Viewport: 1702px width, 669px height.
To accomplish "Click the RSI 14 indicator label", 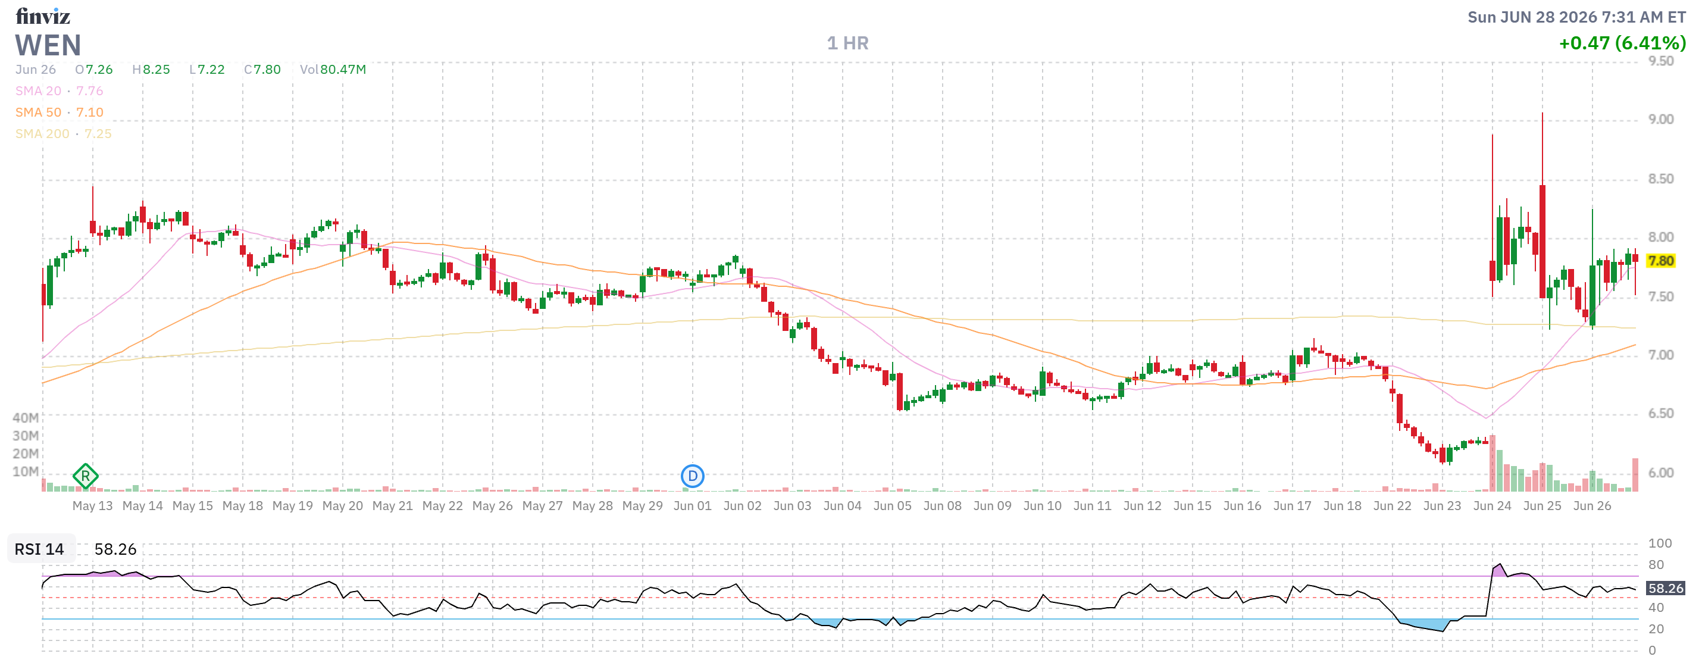I will pyautogui.click(x=40, y=549).
